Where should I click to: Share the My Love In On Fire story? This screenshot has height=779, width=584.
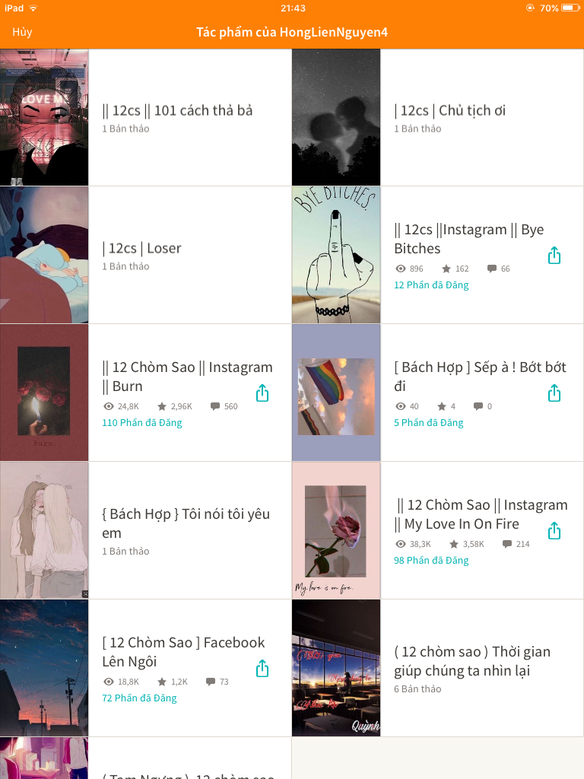tap(554, 530)
